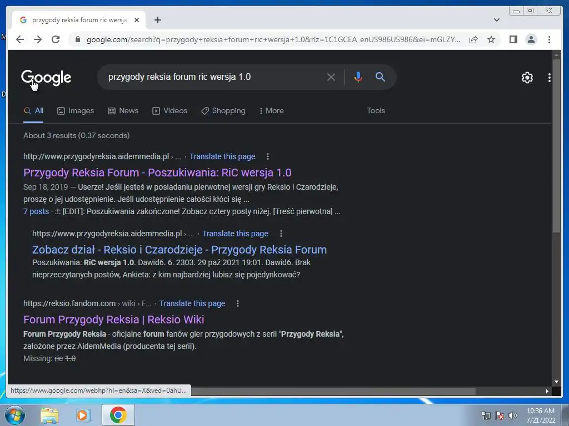Open three-dot options for reksio.fandom.com result
Screen dimensions: 569x426
click(x=238, y=303)
